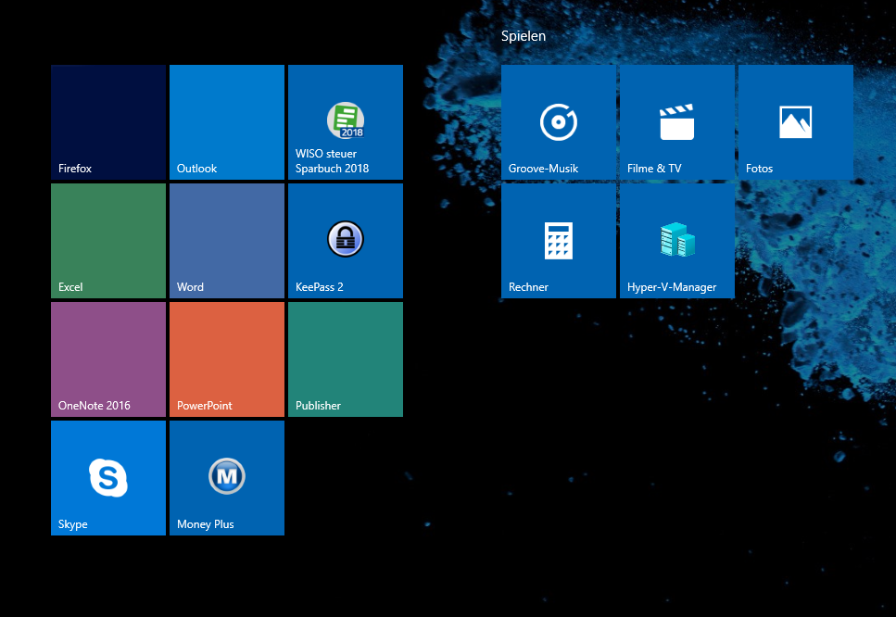
Task: Launch Word from the start tiles
Action: coord(227,241)
